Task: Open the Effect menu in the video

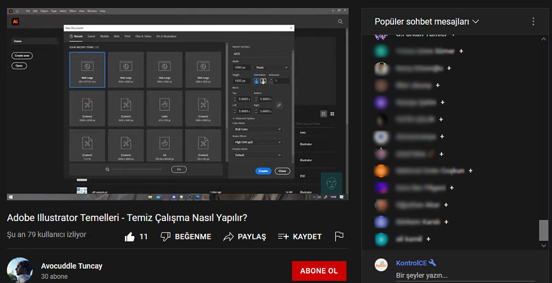Action: coord(72,11)
